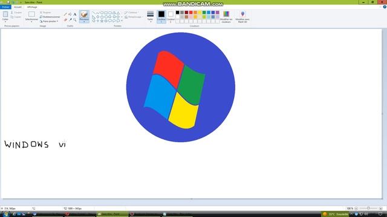
Task: Click the yellow quadrant of the drawn logo
Action: (184, 112)
